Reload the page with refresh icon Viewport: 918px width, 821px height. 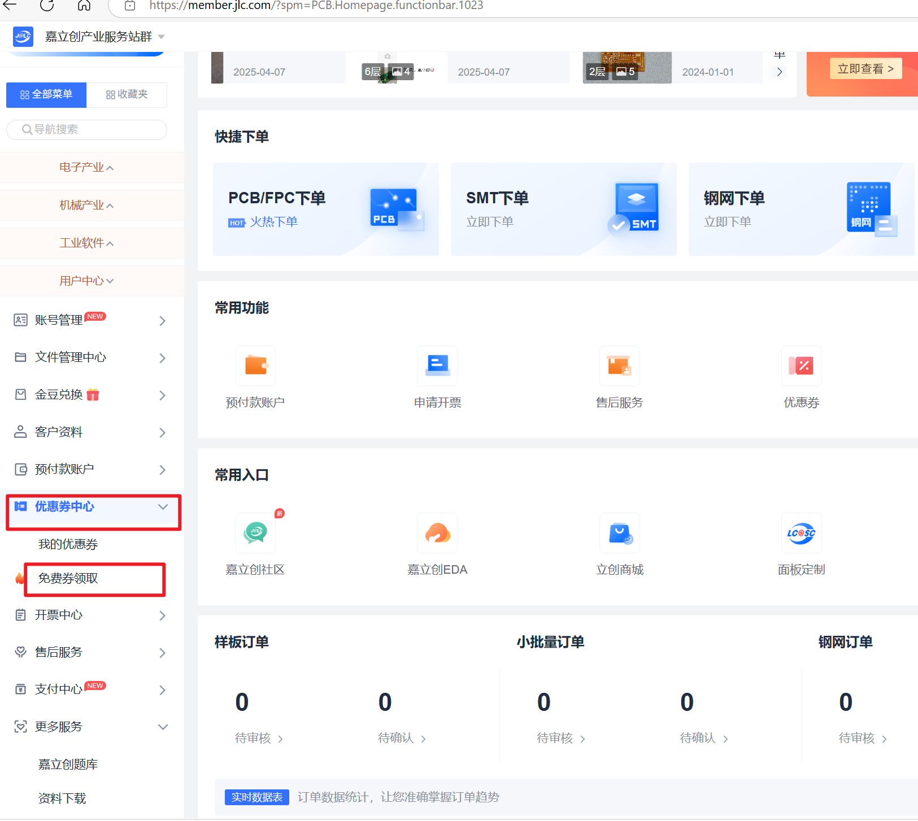point(47,6)
